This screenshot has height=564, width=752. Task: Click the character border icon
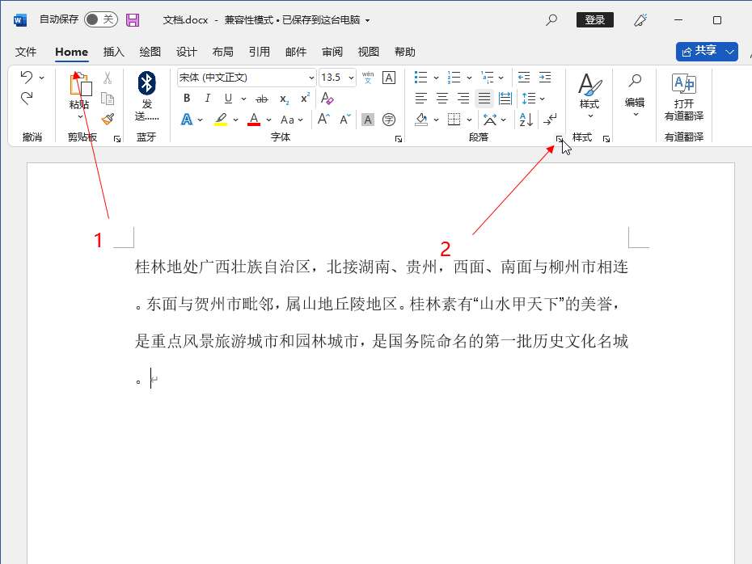(x=389, y=78)
